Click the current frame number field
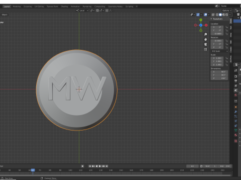241x180 pixels. coord(192,166)
